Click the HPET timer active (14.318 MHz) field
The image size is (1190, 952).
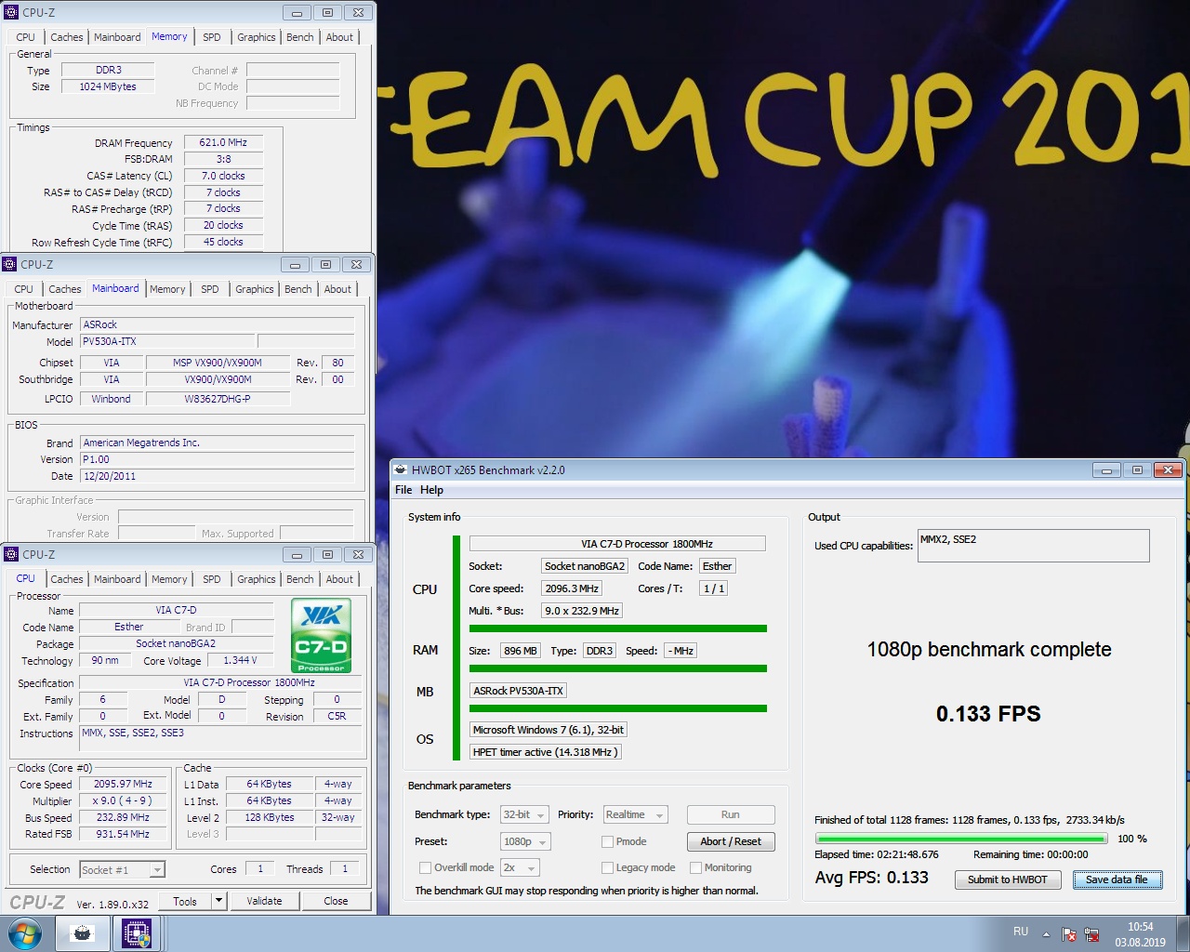[545, 752]
